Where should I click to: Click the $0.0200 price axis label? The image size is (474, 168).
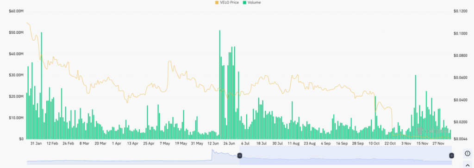click(461, 122)
